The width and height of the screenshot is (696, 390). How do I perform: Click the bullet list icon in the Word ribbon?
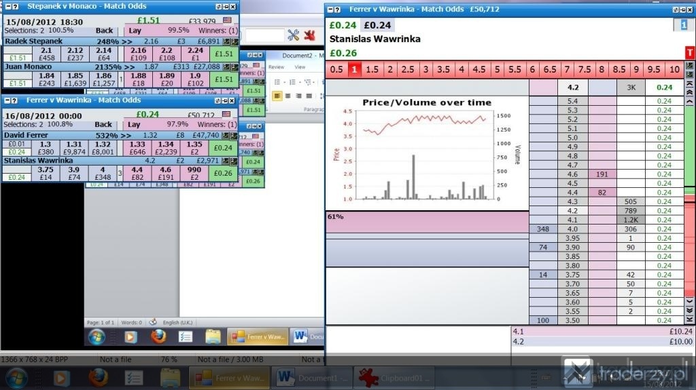coord(277,82)
